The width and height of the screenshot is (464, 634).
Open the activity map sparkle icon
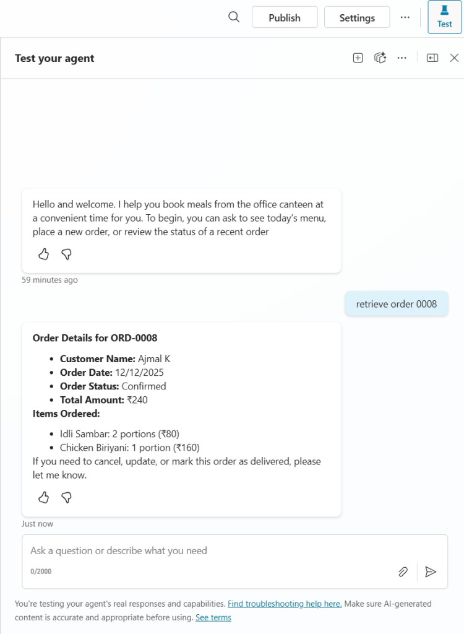380,58
